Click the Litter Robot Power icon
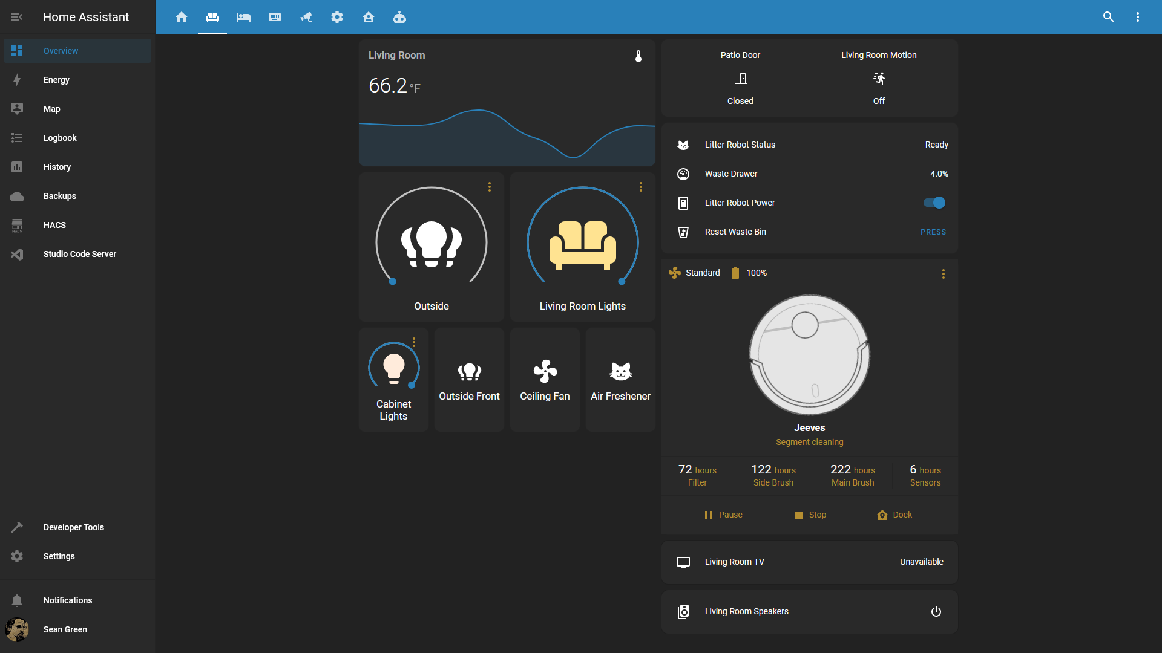 click(x=683, y=203)
